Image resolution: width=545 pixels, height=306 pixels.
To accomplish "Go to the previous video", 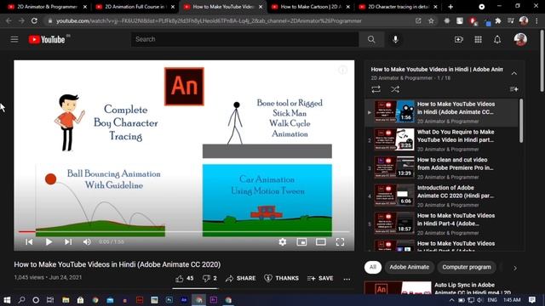I will pos(29,241).
